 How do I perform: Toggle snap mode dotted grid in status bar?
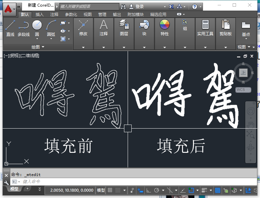click(x=118, y=190)
